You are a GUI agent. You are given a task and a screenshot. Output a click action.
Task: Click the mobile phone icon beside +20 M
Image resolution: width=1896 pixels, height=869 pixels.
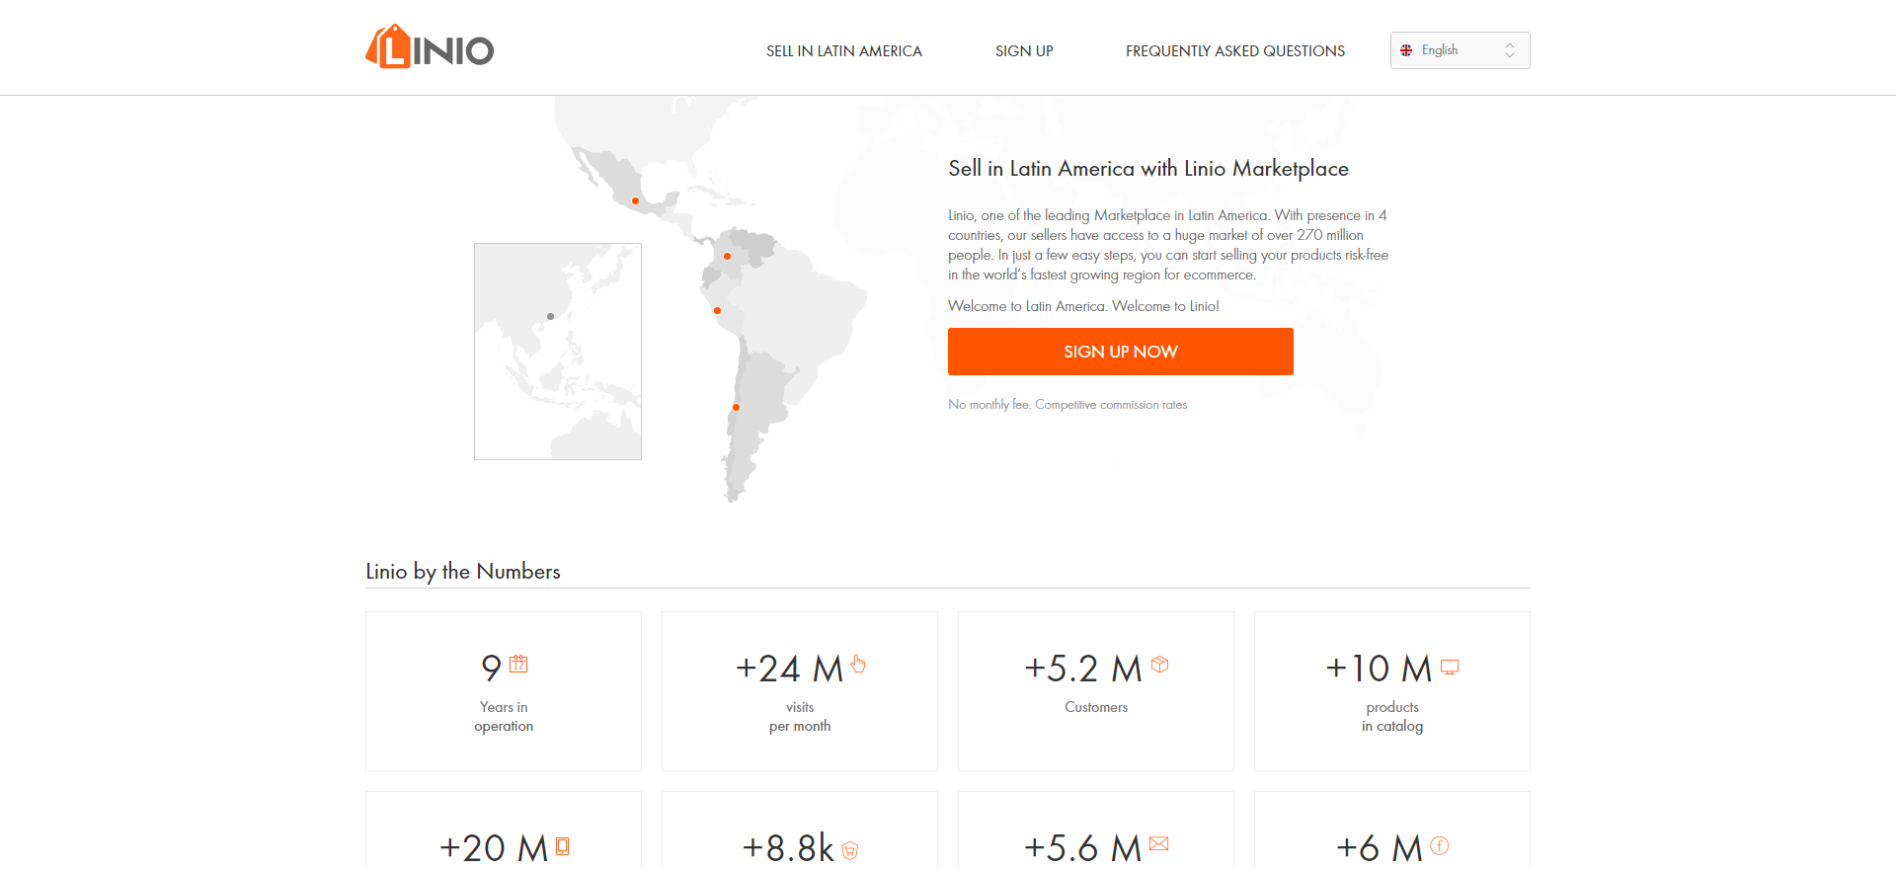click(563, 845)
